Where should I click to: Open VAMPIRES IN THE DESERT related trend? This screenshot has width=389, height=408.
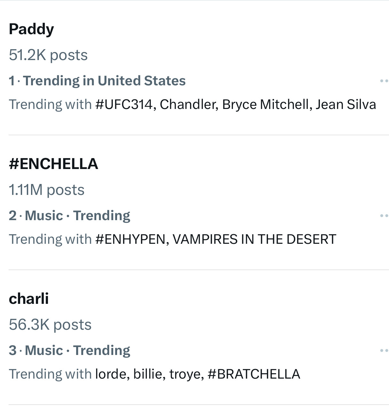(254, 239)
